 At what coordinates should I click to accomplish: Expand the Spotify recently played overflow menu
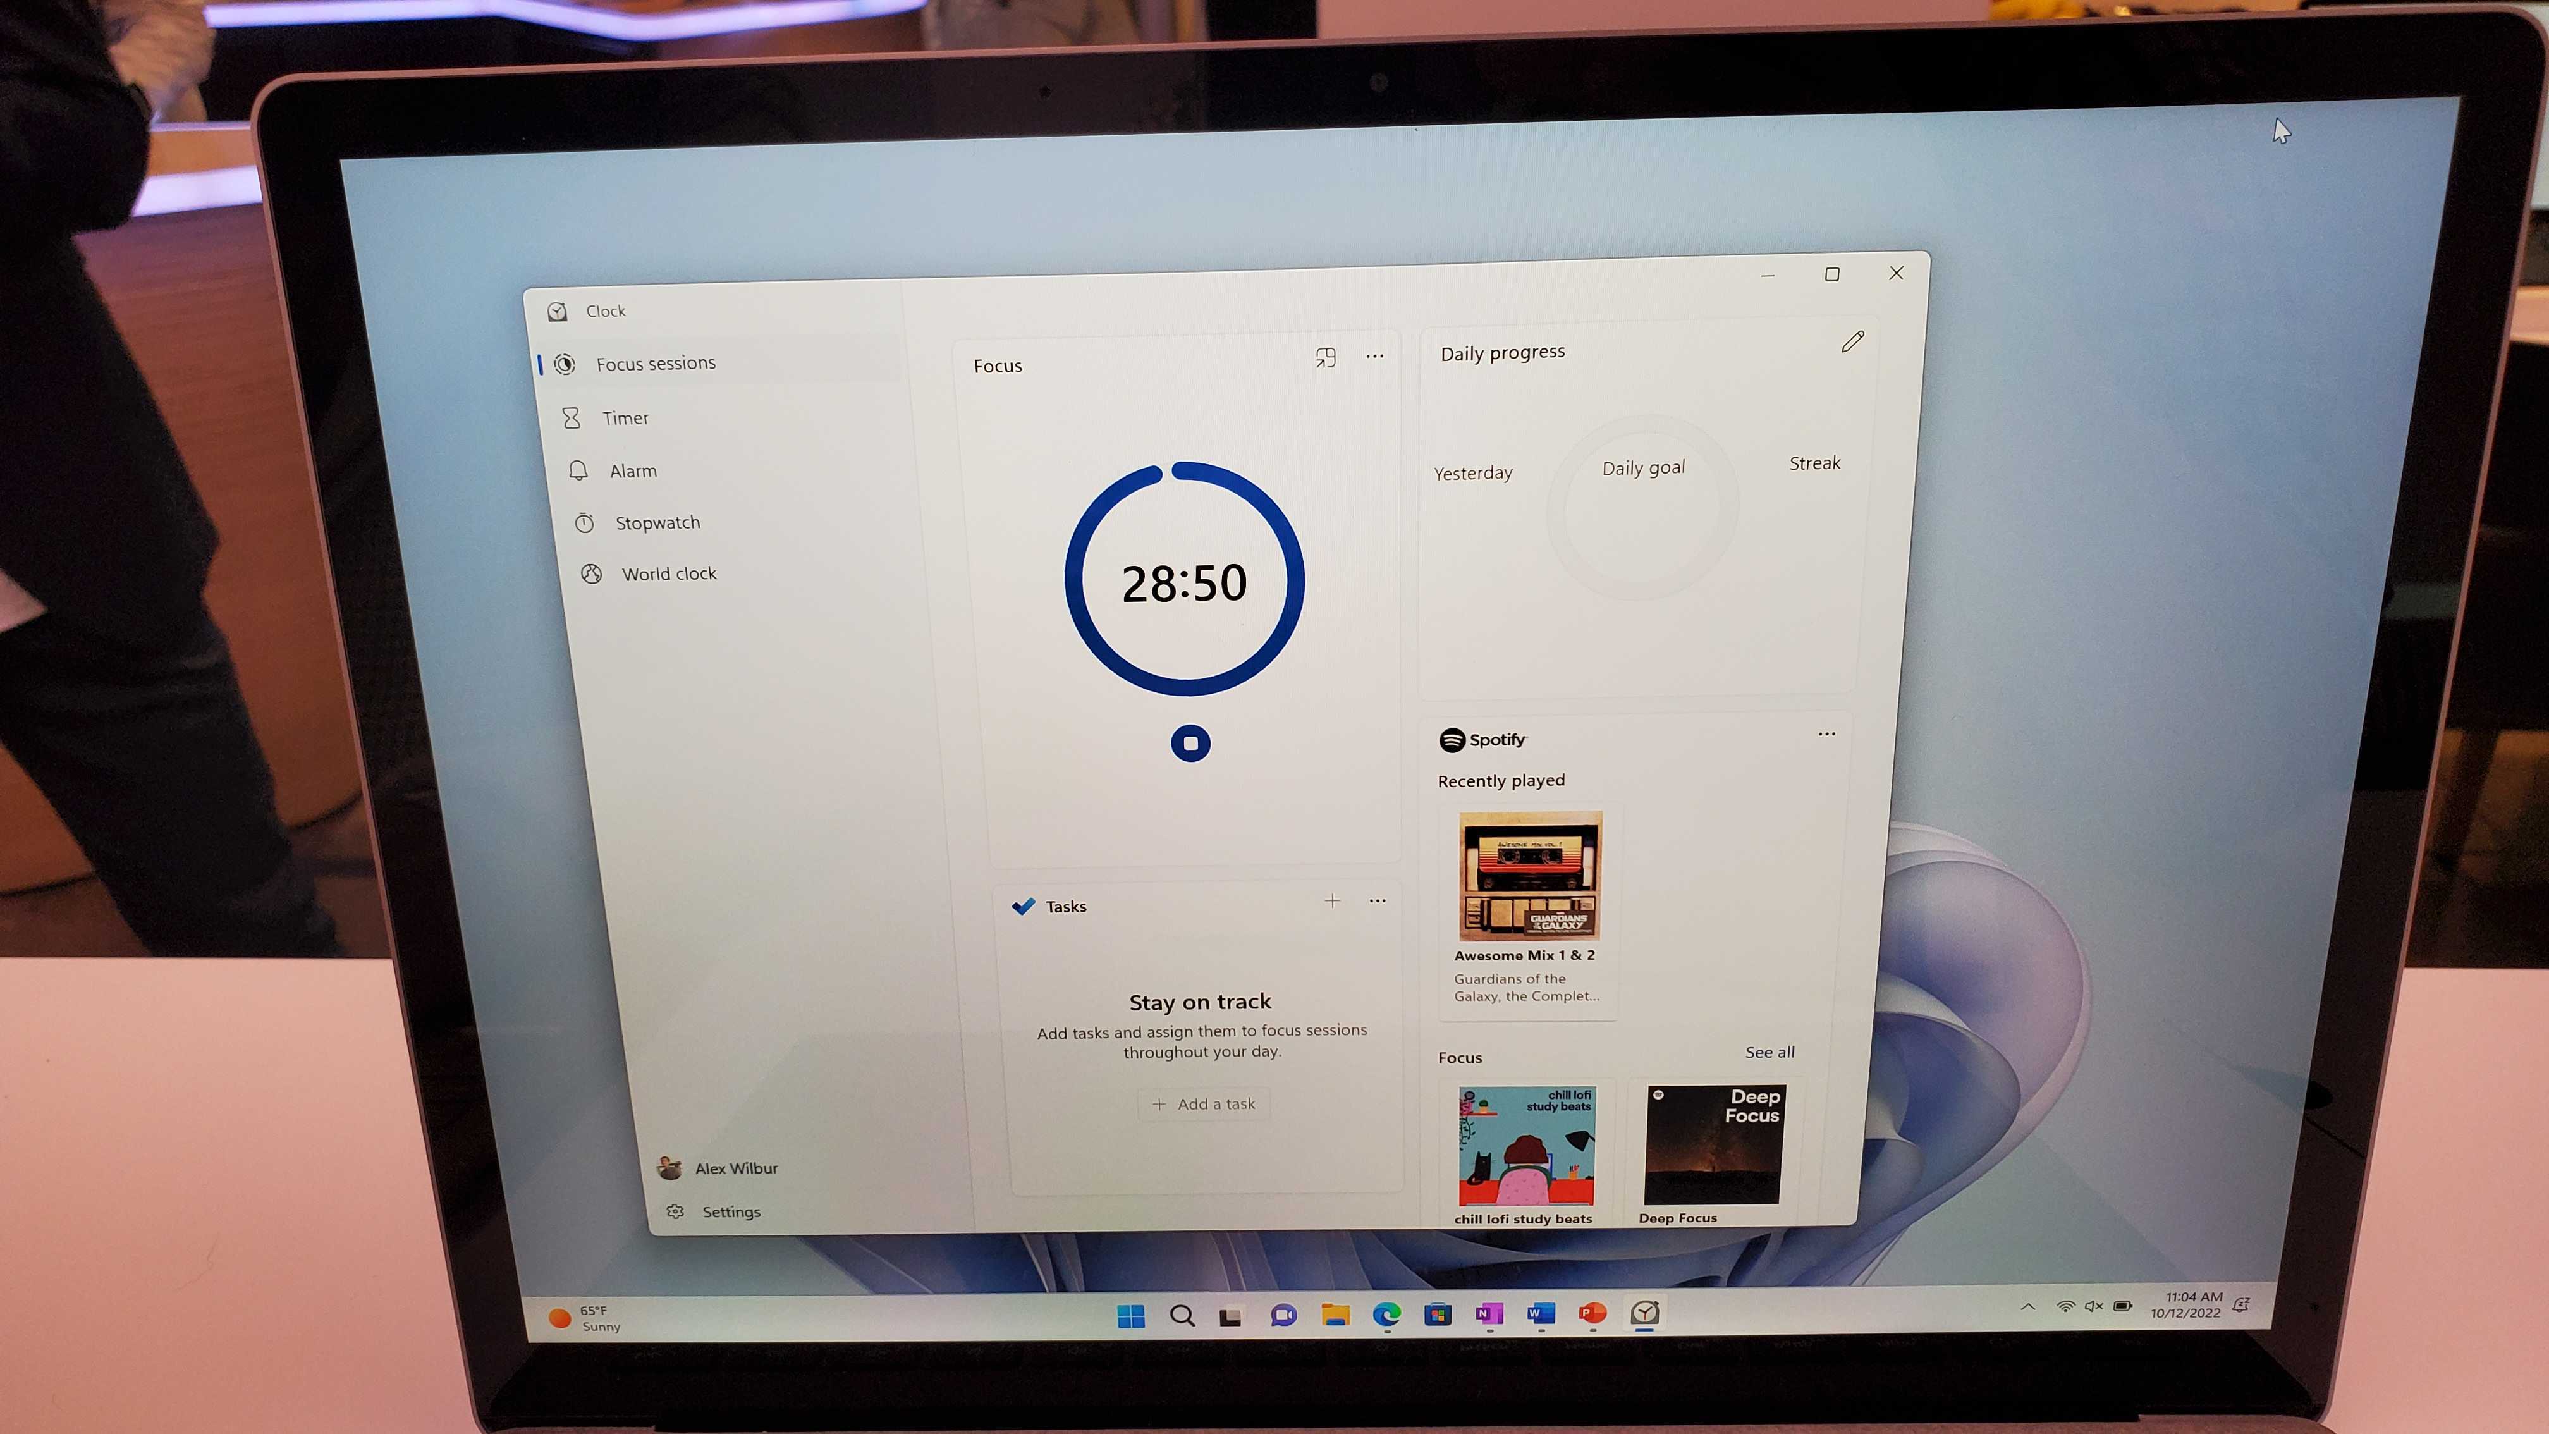point(1828,733)
